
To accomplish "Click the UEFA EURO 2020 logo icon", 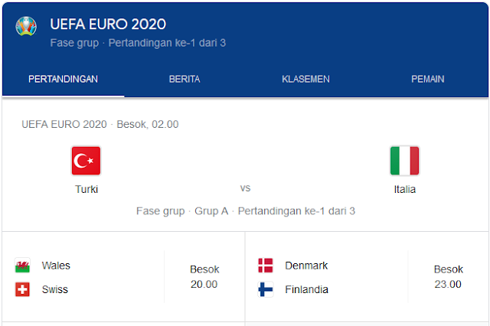I will [26, 27].
